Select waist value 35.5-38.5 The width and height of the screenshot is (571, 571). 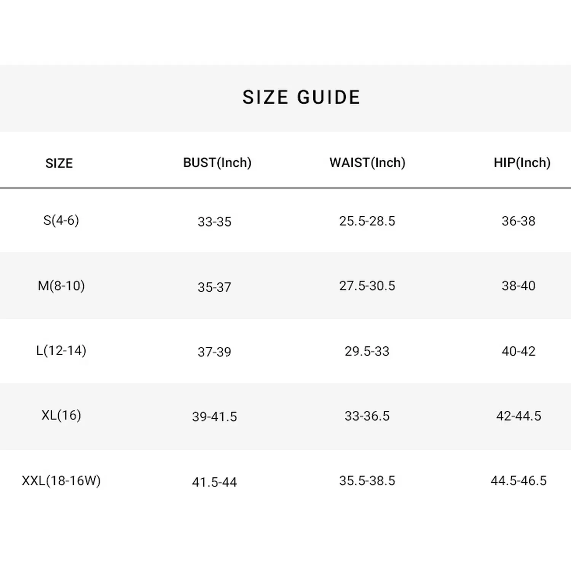pos(367,481)
